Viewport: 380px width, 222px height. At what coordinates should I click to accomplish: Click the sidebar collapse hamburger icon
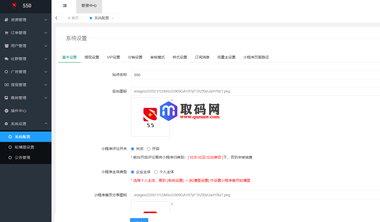tap(65, 5)
